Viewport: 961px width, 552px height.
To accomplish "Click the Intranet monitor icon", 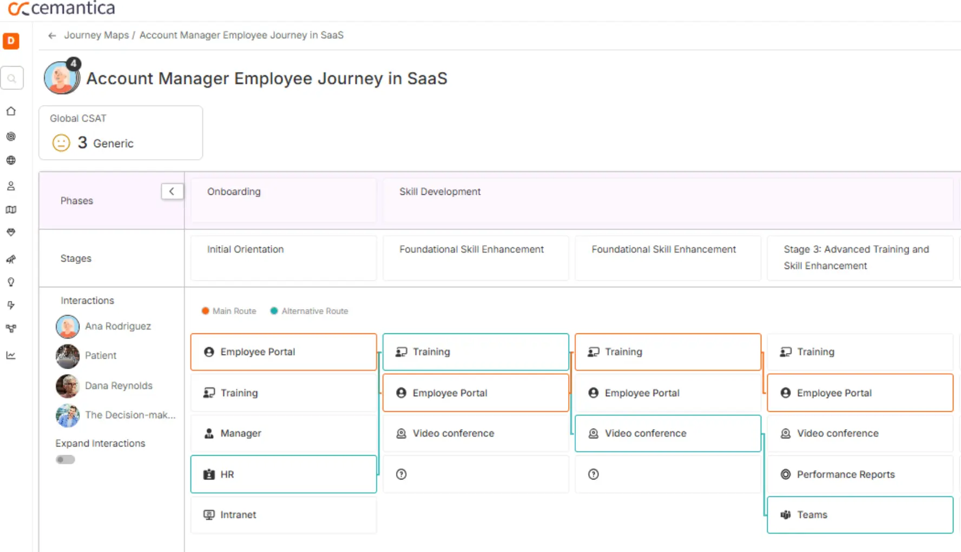I will point(209,515).
